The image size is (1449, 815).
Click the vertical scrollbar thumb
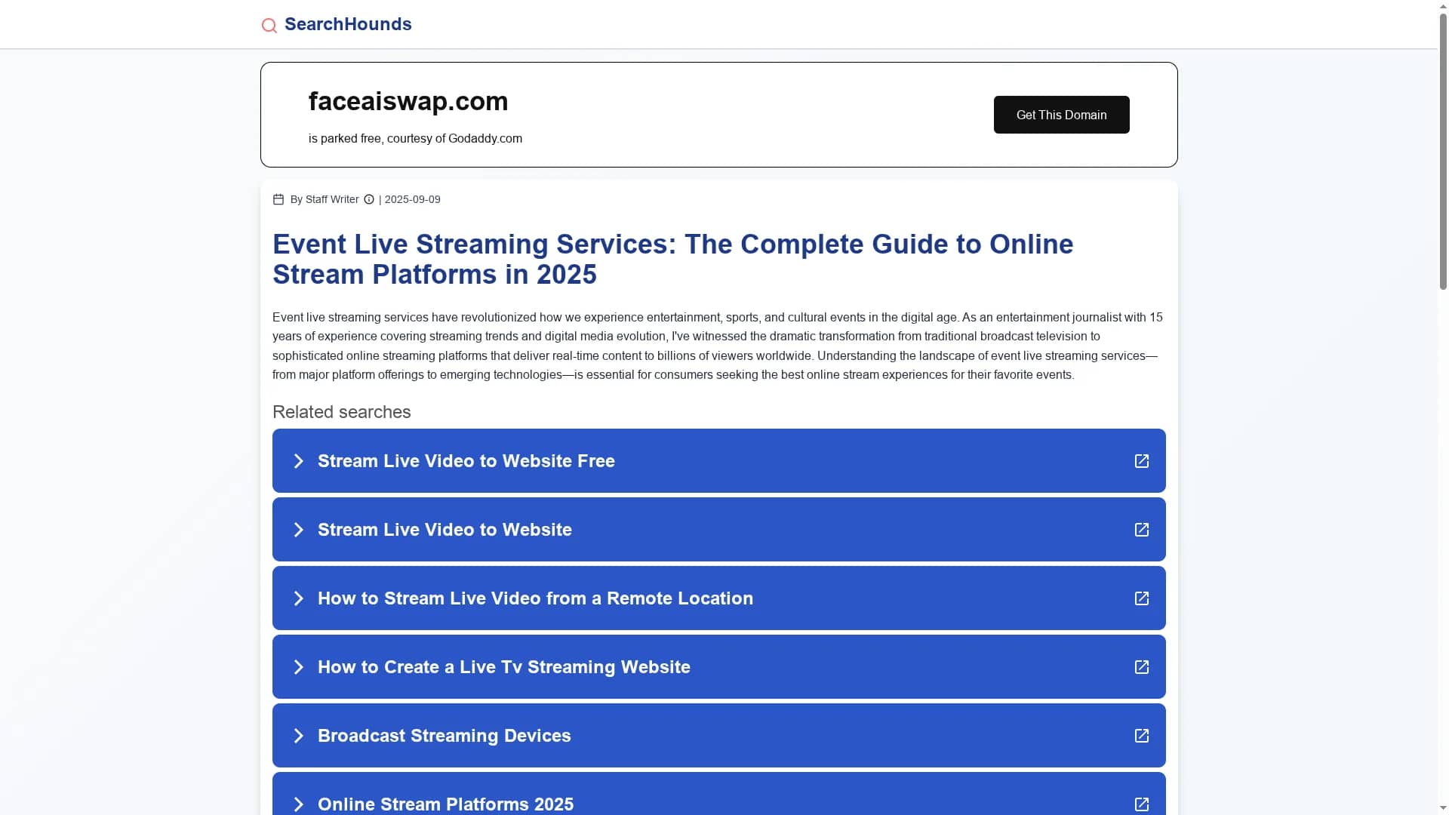click(1443, 151)
